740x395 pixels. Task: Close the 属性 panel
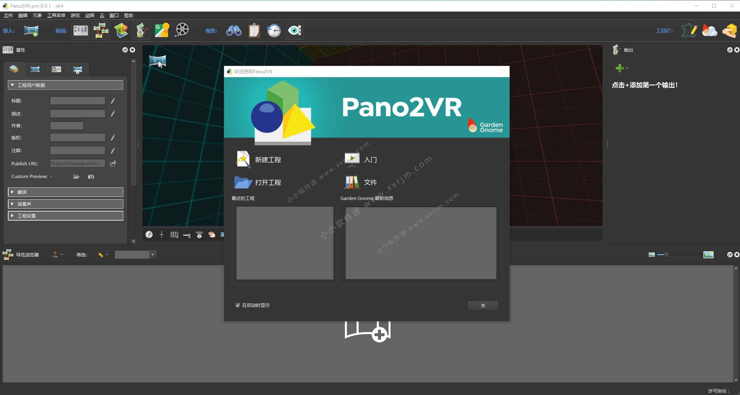[x=132, y=50]
